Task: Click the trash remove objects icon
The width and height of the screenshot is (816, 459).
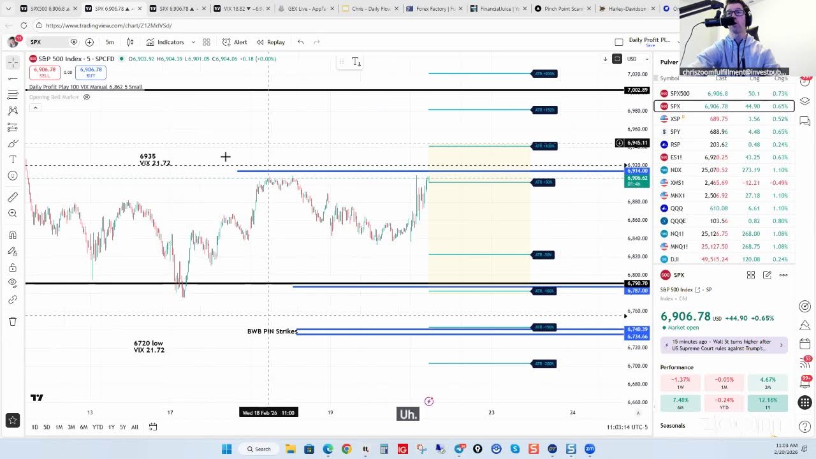Action: tap(13, 321)
